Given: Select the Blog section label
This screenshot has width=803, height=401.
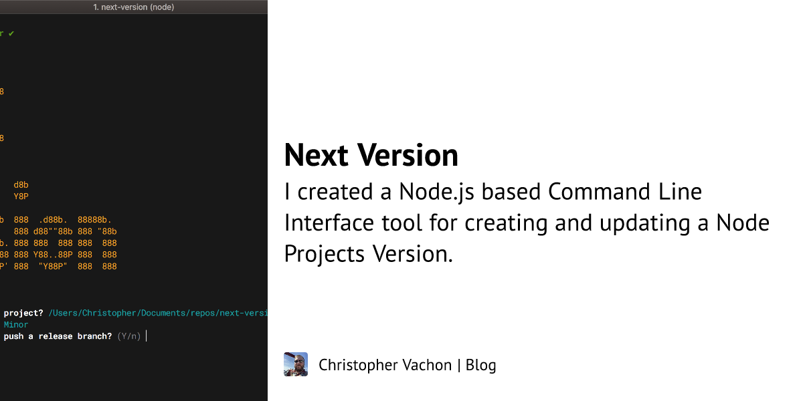Looking at the screenshot, I should [481, 364].
